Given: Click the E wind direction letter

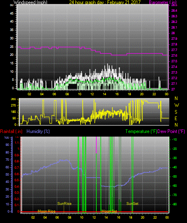Looking at the screenshot, I should [x=176, y=119].
